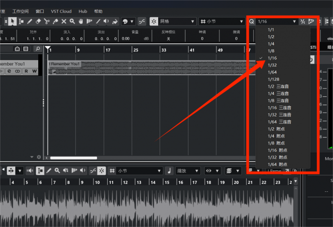This screenshot has height=227, width=333.
Task: Toggle the soft quantize icon
Action: pyautogui.click(x=303, y=22)
